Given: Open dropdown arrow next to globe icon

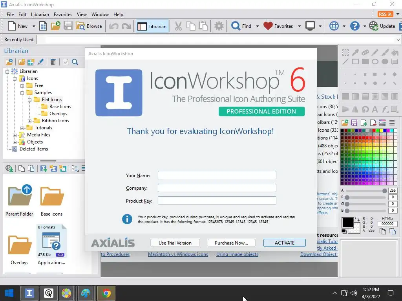Looking at the screenshot, I should pos(344,26).
